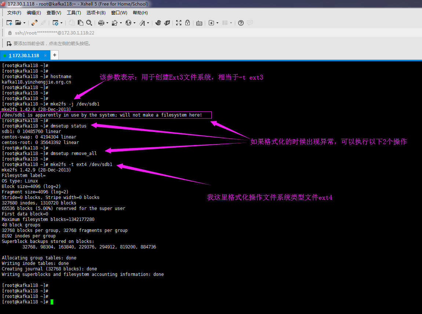Click the padlock icon in the address bar
This screenshot has height=314, width=422.
coord(10,33)
